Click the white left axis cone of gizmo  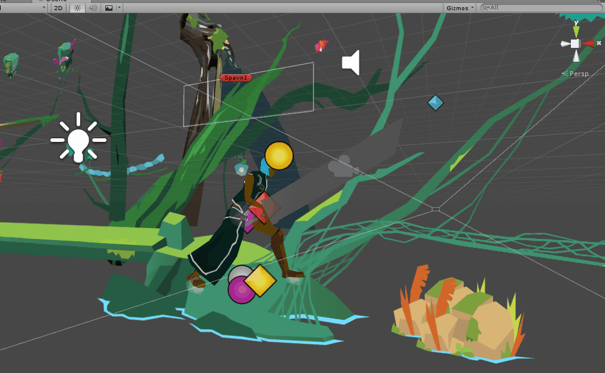(566, 44)
